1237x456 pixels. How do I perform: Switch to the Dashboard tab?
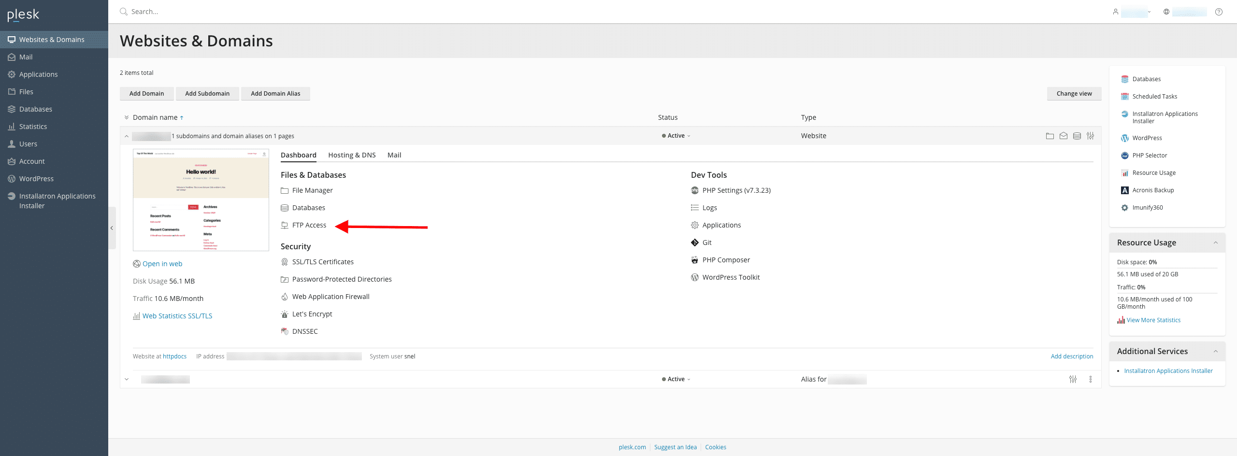[299, 155]
